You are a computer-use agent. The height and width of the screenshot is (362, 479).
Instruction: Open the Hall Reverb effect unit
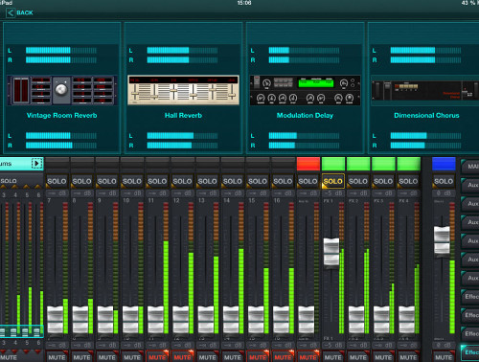[183, 90]
